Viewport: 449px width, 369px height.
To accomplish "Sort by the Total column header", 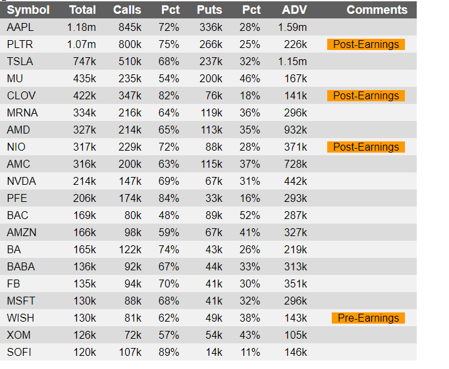I will (82, 10).
